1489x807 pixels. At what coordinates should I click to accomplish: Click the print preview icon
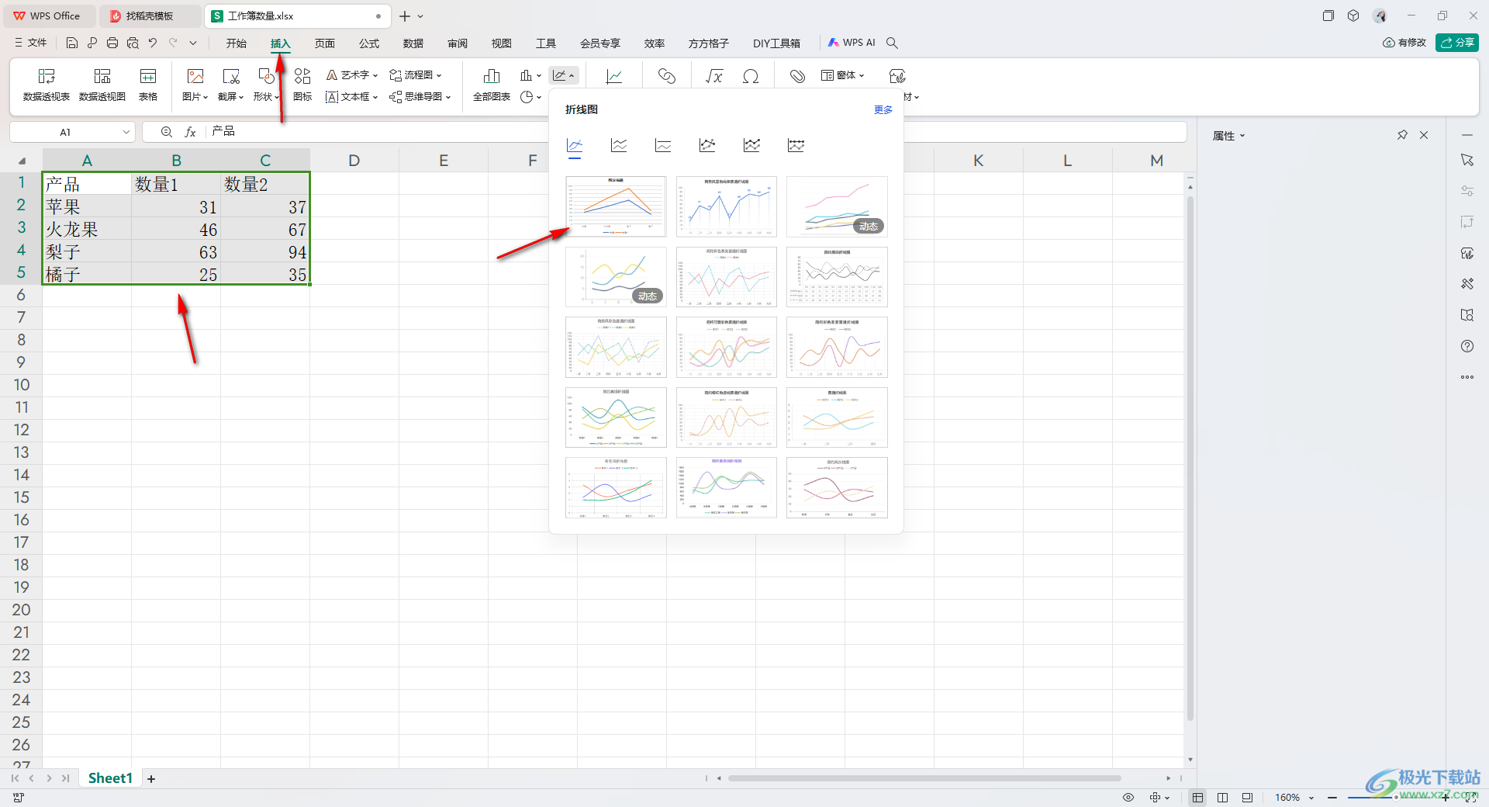coord(133,43)
